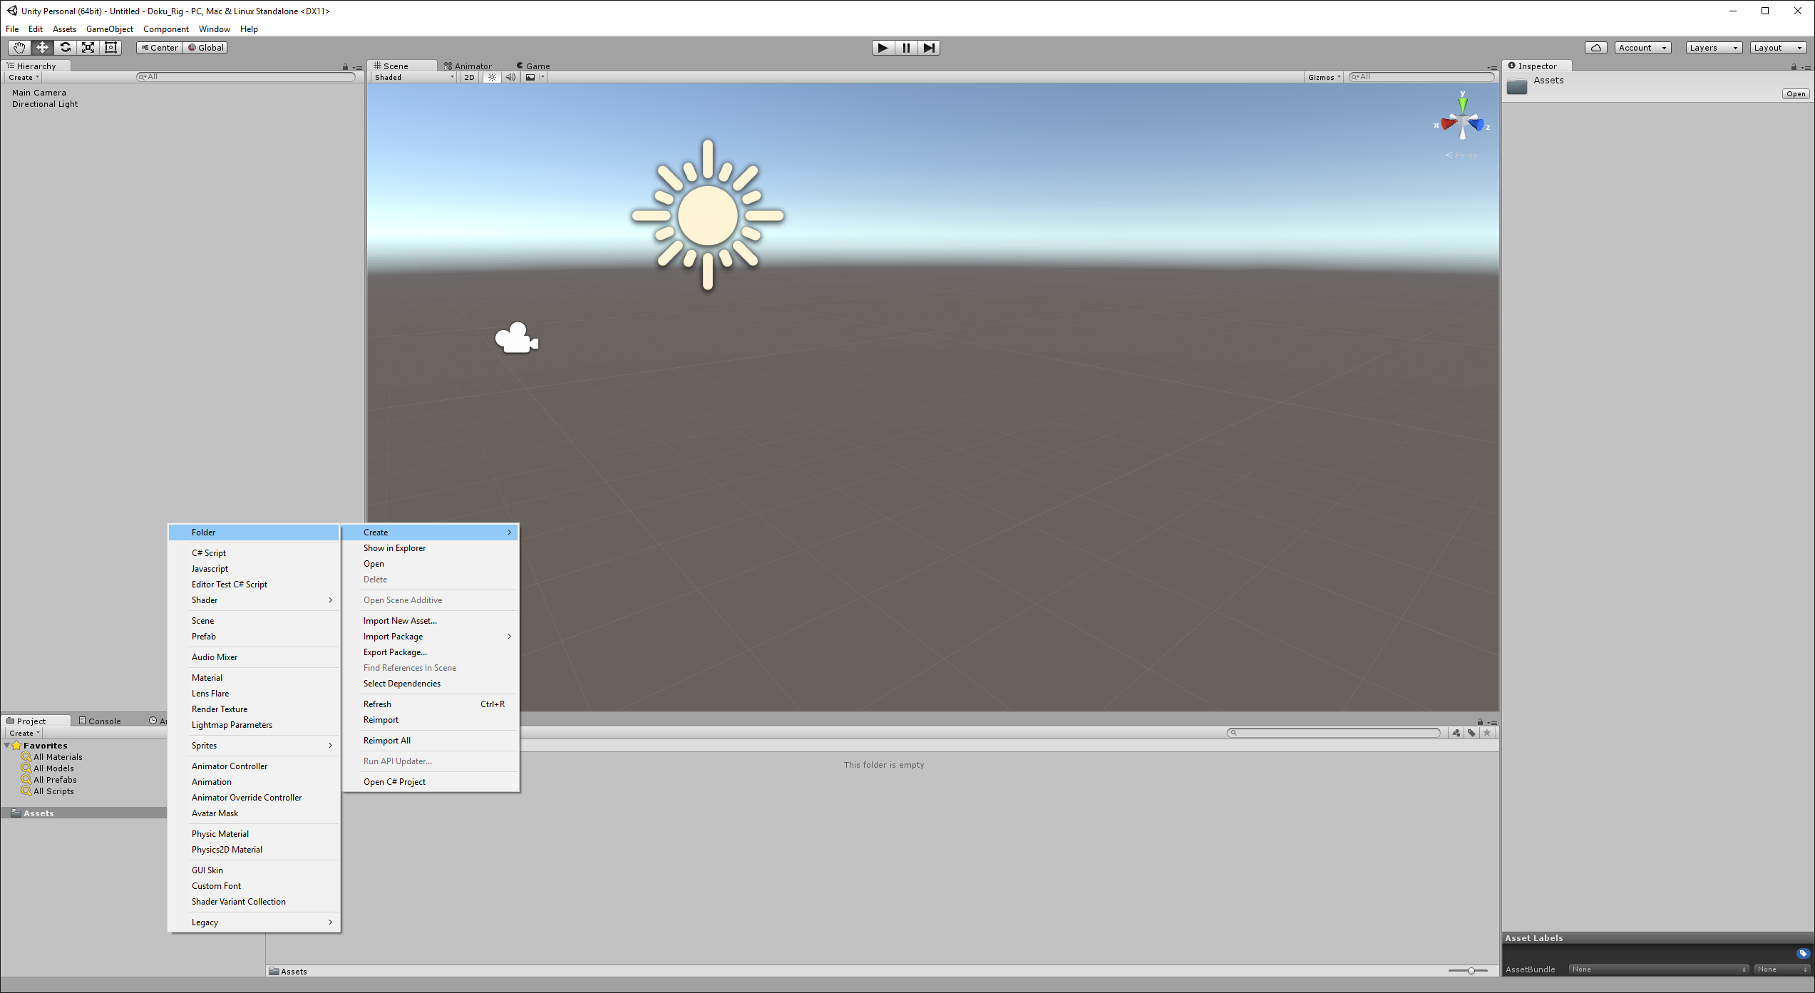Toggle scene audio speaker button

tap(510, 77)
